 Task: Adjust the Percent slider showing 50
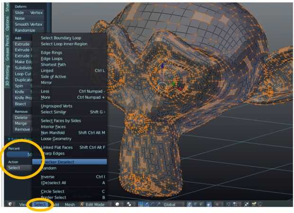(19, 155)
